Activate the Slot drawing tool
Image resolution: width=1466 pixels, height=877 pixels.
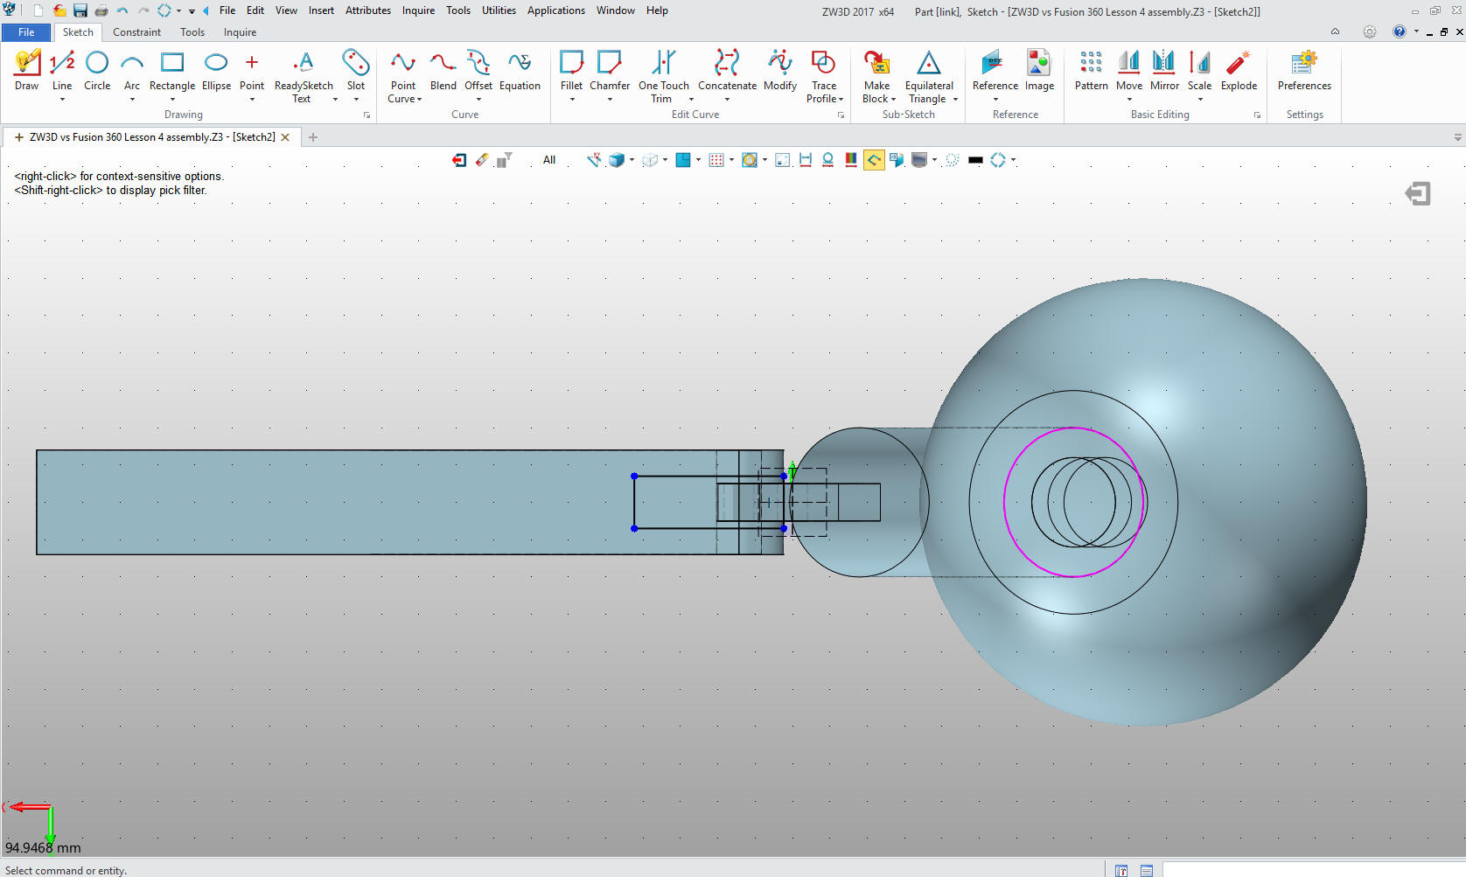tap(356, 70)
